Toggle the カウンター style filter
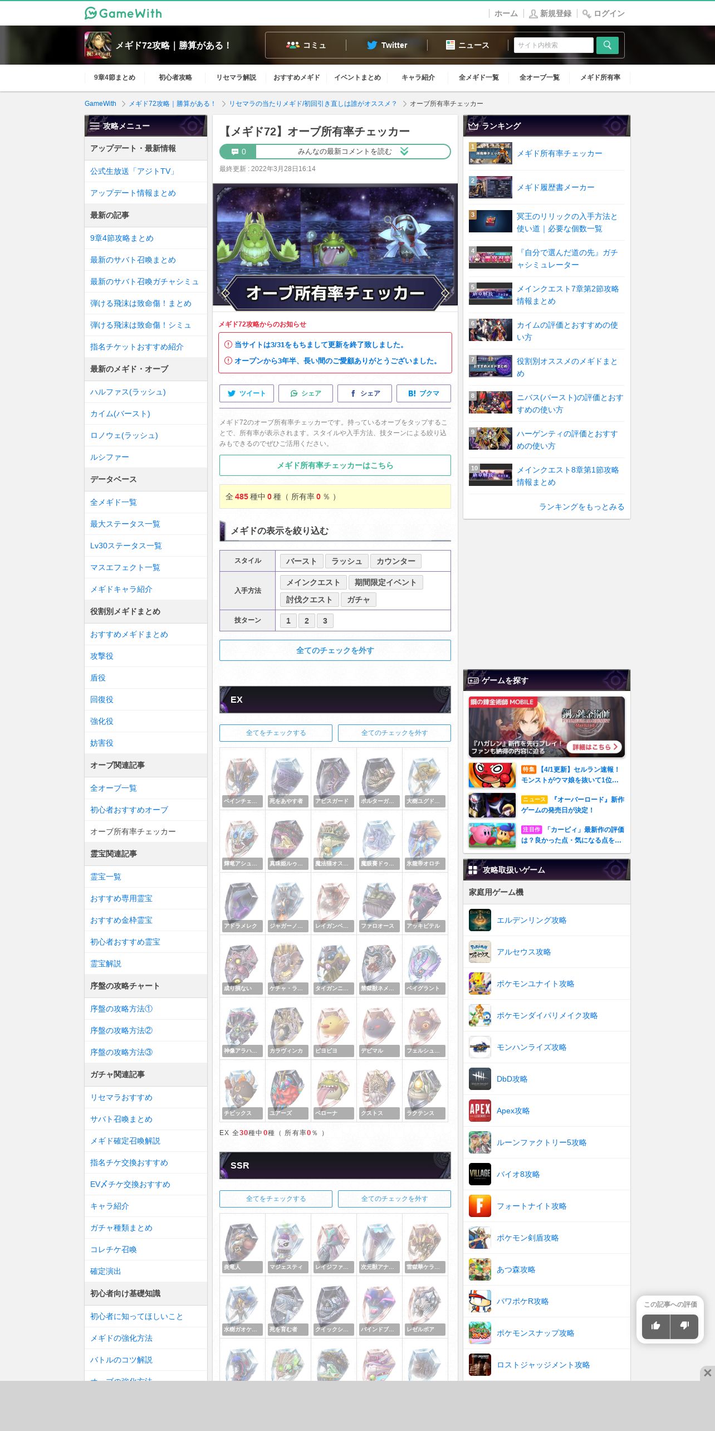The height and width of the screenshot is (1431, 715). [x=395, y=561]
